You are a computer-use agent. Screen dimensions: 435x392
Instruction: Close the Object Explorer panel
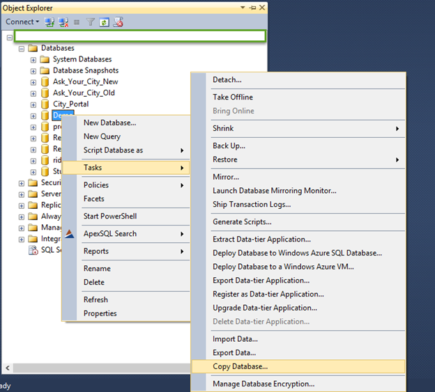coord(262,8)
